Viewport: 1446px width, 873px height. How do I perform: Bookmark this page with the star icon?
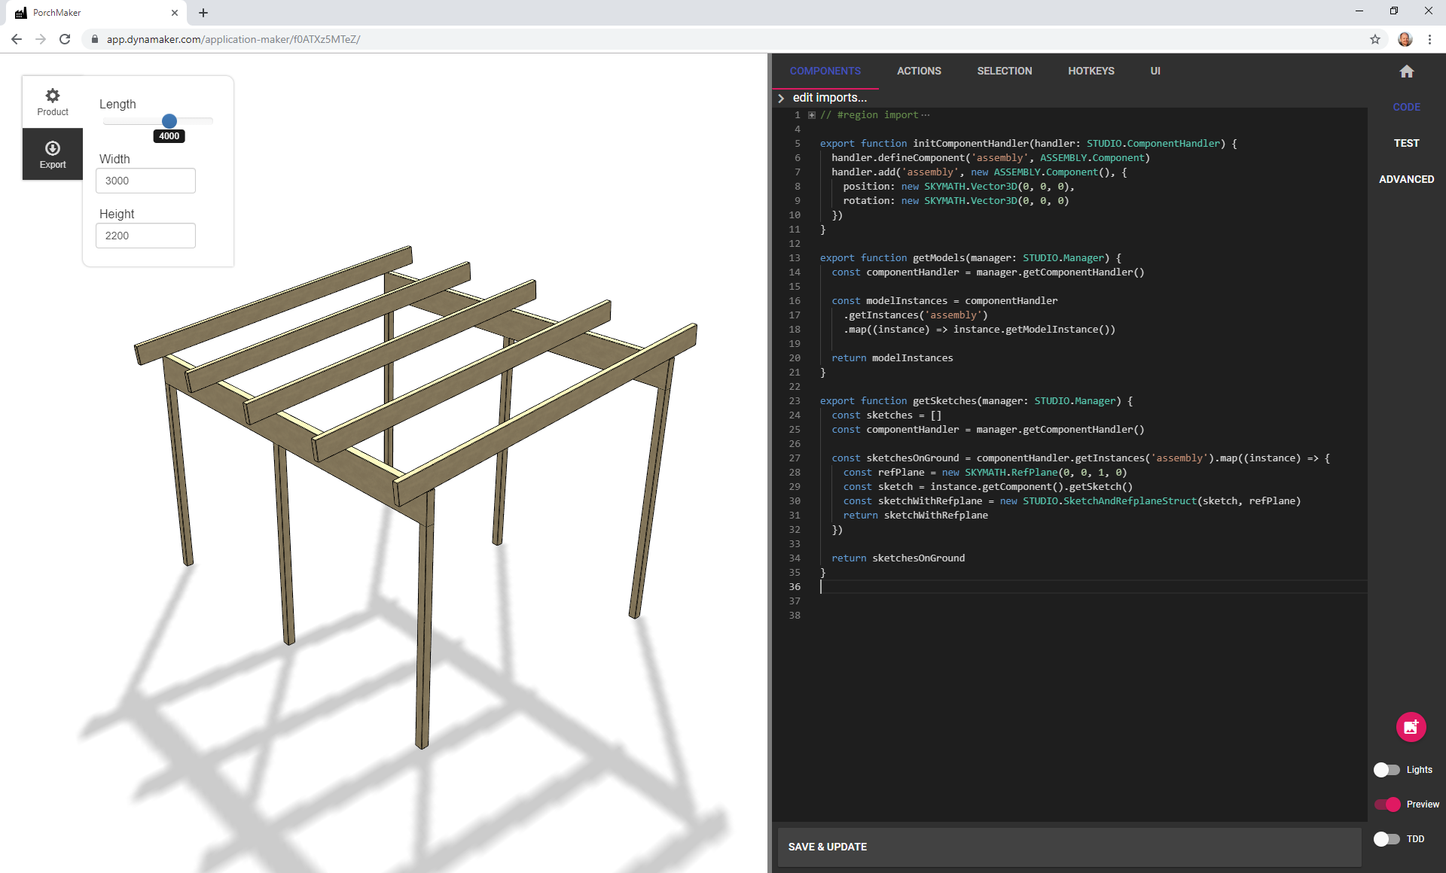tap(1375, 39)
